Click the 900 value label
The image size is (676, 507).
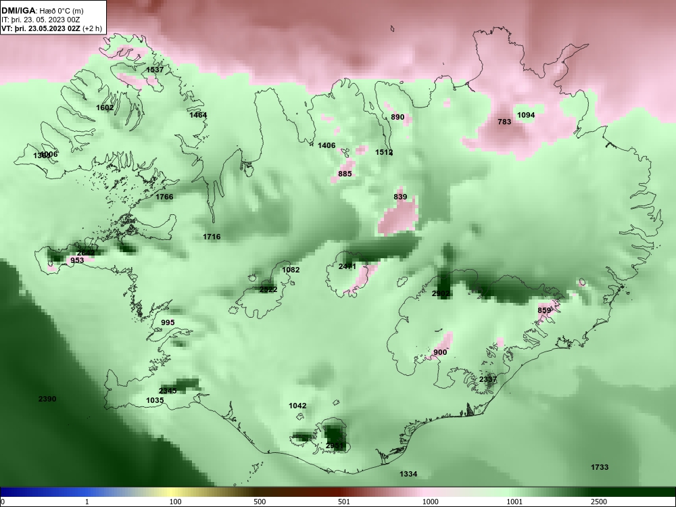click(440, 352)
